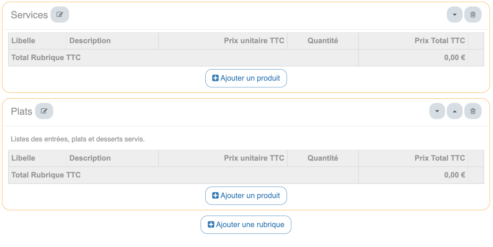Edit the Plats section title

(x=44, y=111)
